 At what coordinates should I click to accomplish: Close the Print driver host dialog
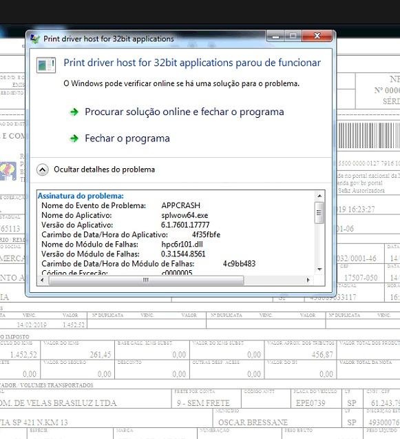point(317,36)
